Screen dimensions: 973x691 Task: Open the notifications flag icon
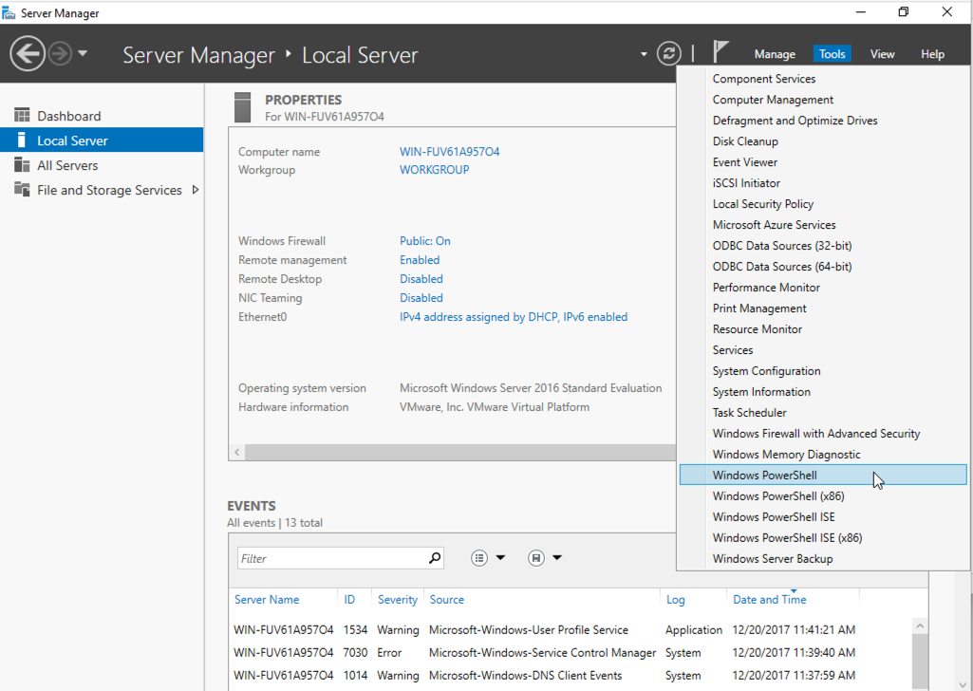pos(721,53)
